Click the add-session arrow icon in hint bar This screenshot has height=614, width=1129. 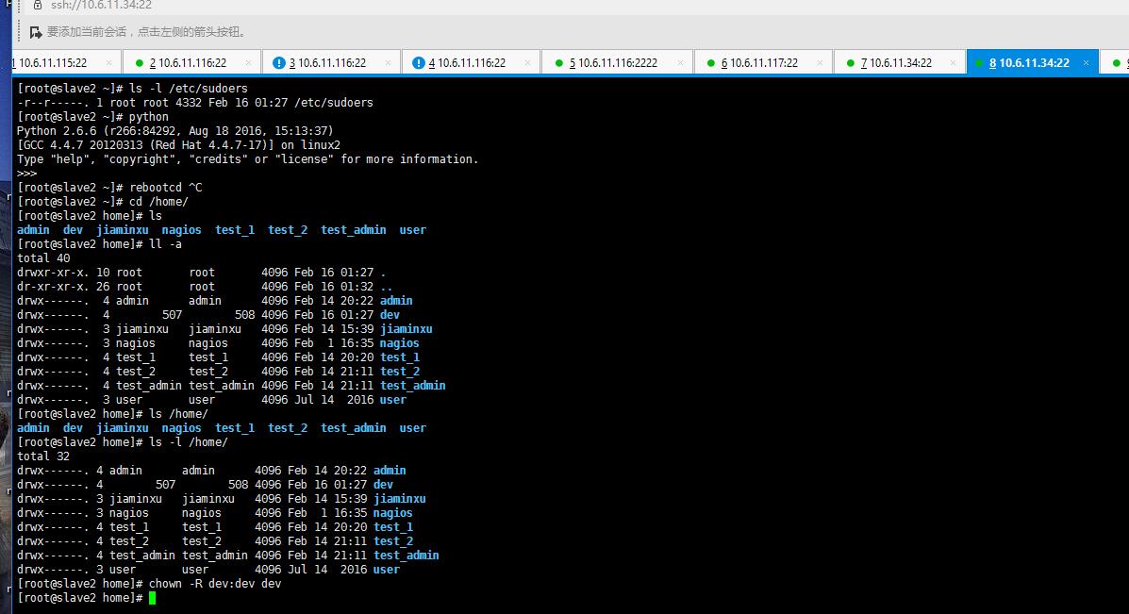(x=35, y=32)
